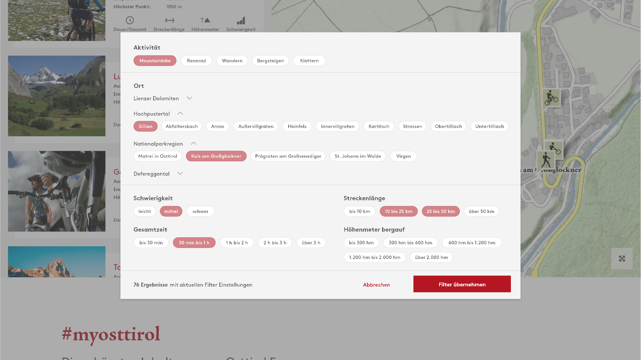Cancel the filter dialog via Abbrechen
The height and width of the screenshot is (360, 641).
pos(376,285)
